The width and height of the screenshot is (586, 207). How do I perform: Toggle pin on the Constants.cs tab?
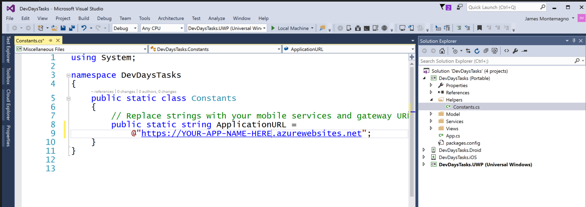coord(51,41)
